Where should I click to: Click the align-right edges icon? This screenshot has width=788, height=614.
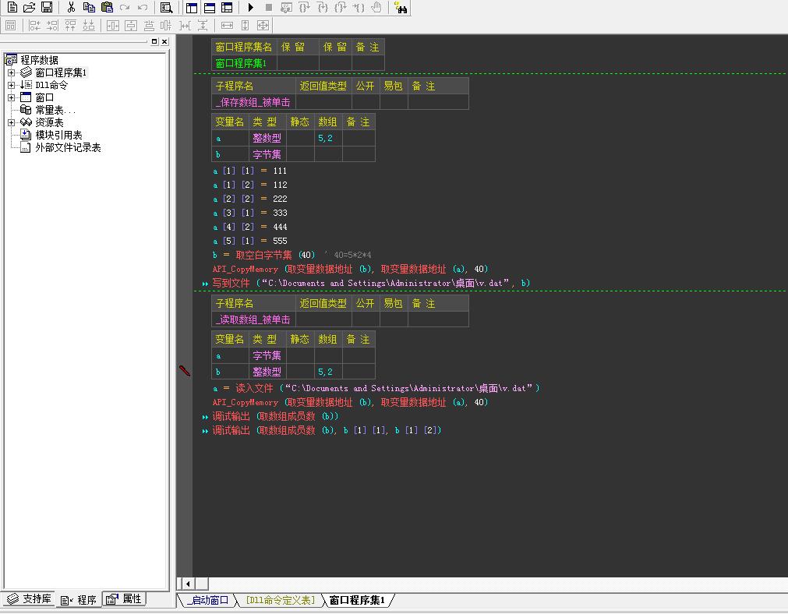click(x=52, y=25)
